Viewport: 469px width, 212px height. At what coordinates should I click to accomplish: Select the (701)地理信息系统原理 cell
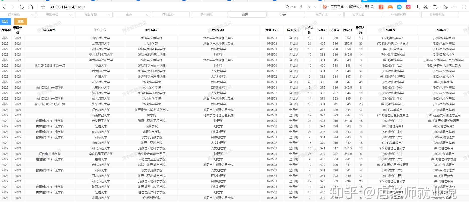tap(393, 115)
